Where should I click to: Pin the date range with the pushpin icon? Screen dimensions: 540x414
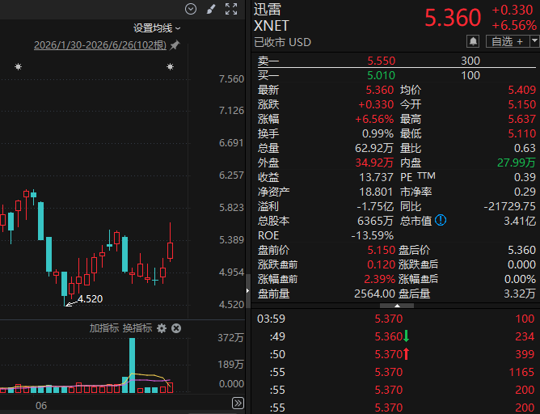click(175, 44)
